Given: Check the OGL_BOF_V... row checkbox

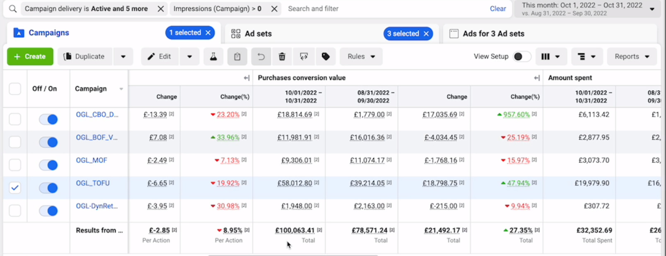Looking at the screenshot, I should (x=15, y=142).
